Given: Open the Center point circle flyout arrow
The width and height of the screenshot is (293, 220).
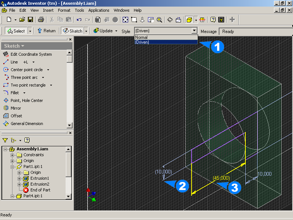Looking at the screenshot, I should pos(48,70).
